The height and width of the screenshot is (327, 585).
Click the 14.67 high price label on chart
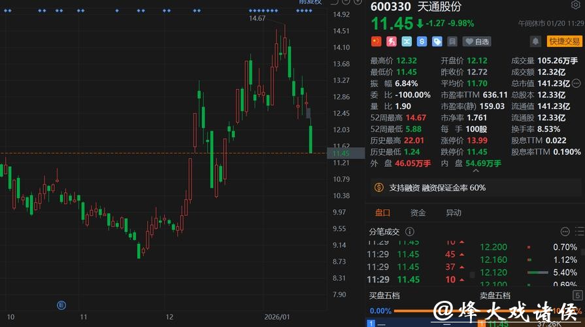point(257,18)
